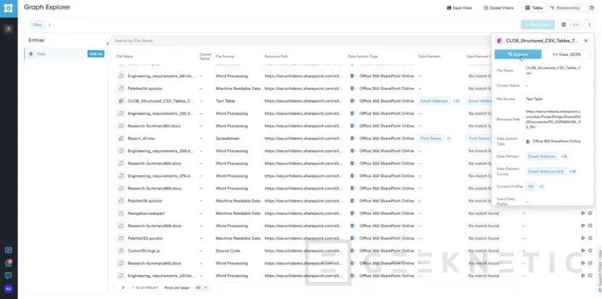
Task: Click the Data Element column header in table
Action: [429, 57]
